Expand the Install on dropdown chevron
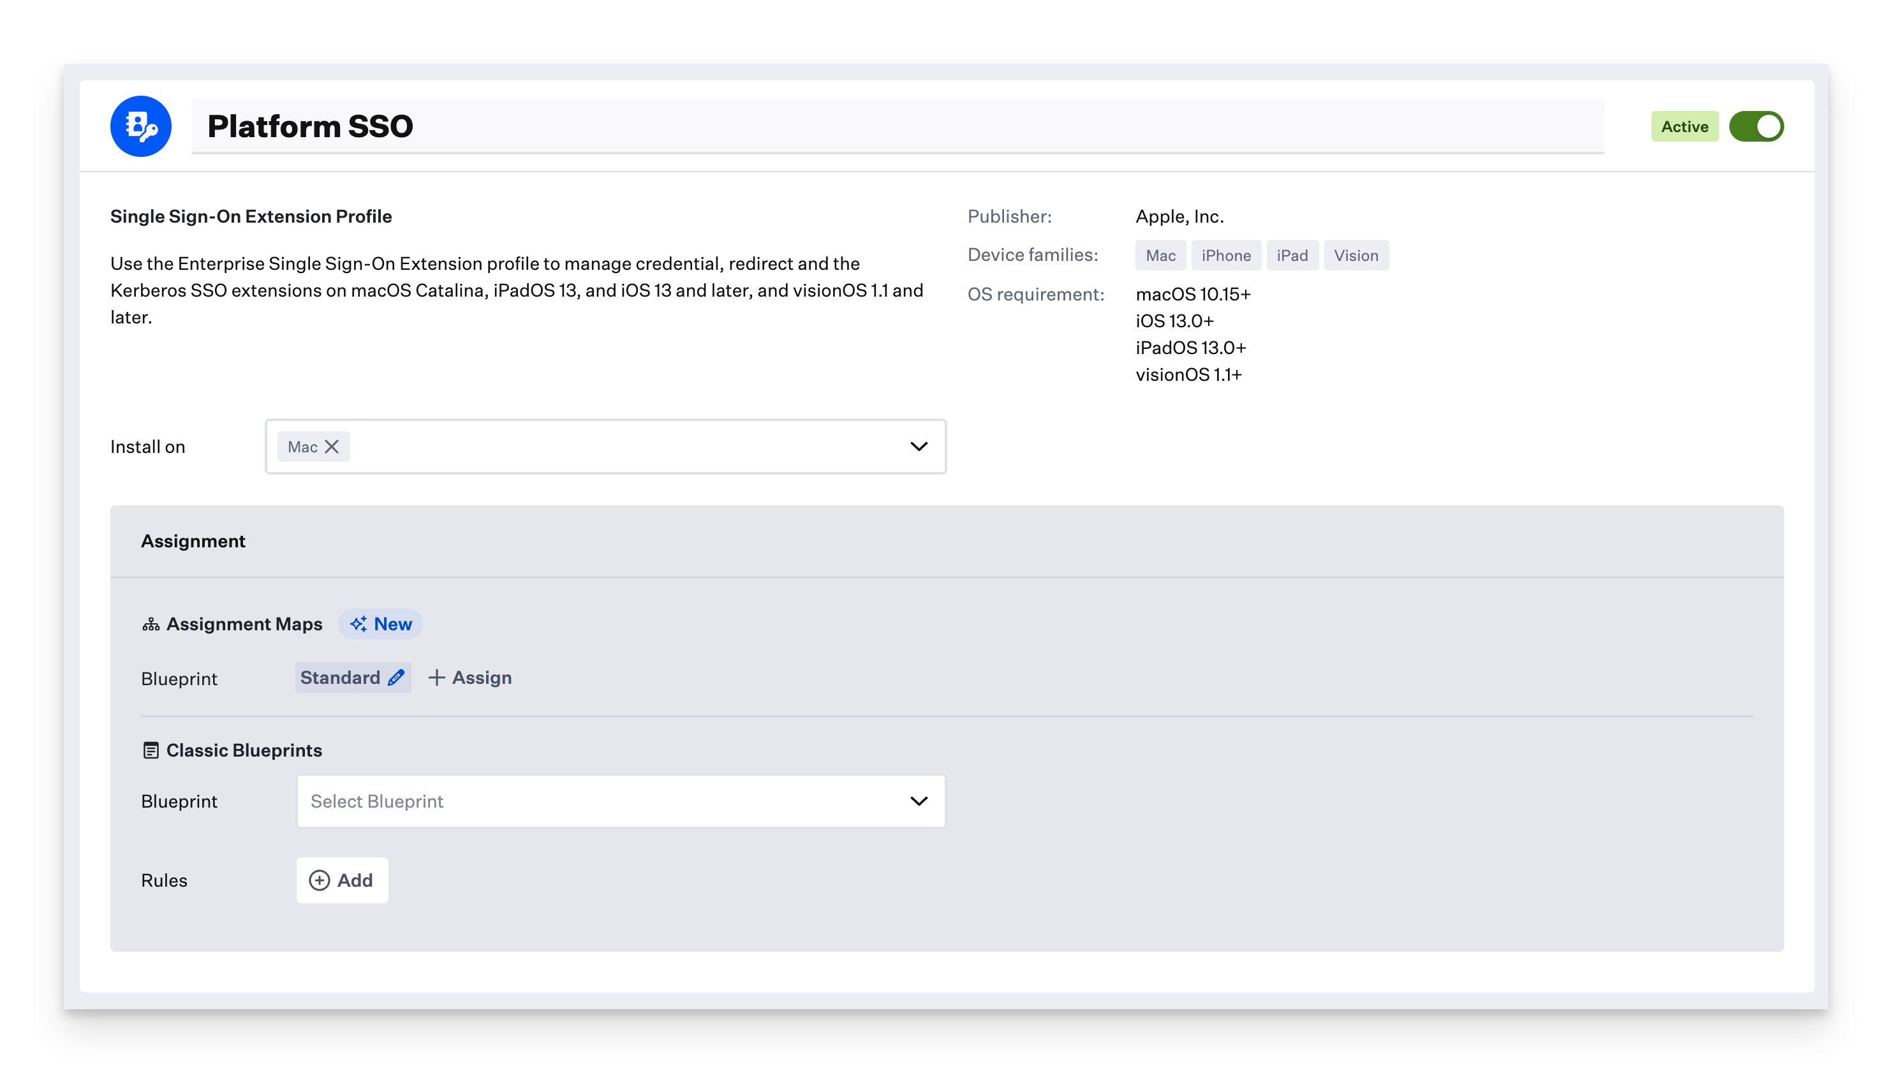The width and height of the screenshot is (1892, 1073). pyautogui.click(x=918, y=447)
